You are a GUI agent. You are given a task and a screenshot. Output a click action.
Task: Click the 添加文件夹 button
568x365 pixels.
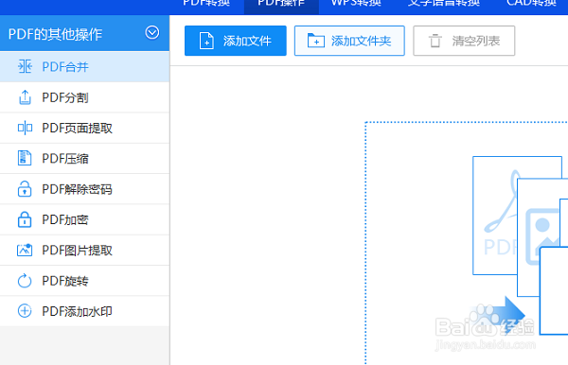click(x=349, y=41)
